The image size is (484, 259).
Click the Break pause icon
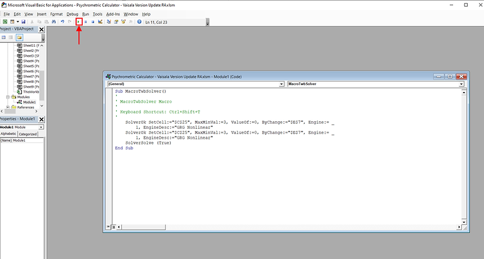coord(86,22)
